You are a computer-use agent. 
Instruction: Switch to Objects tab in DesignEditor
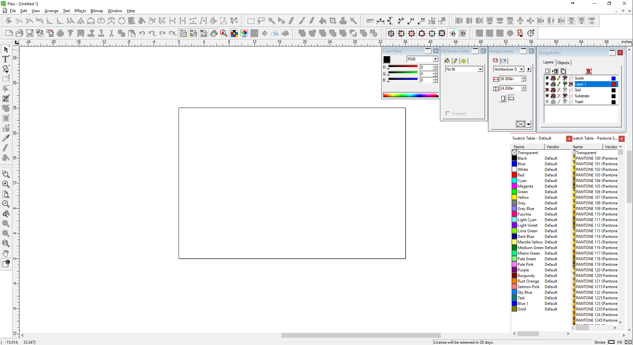563,62
